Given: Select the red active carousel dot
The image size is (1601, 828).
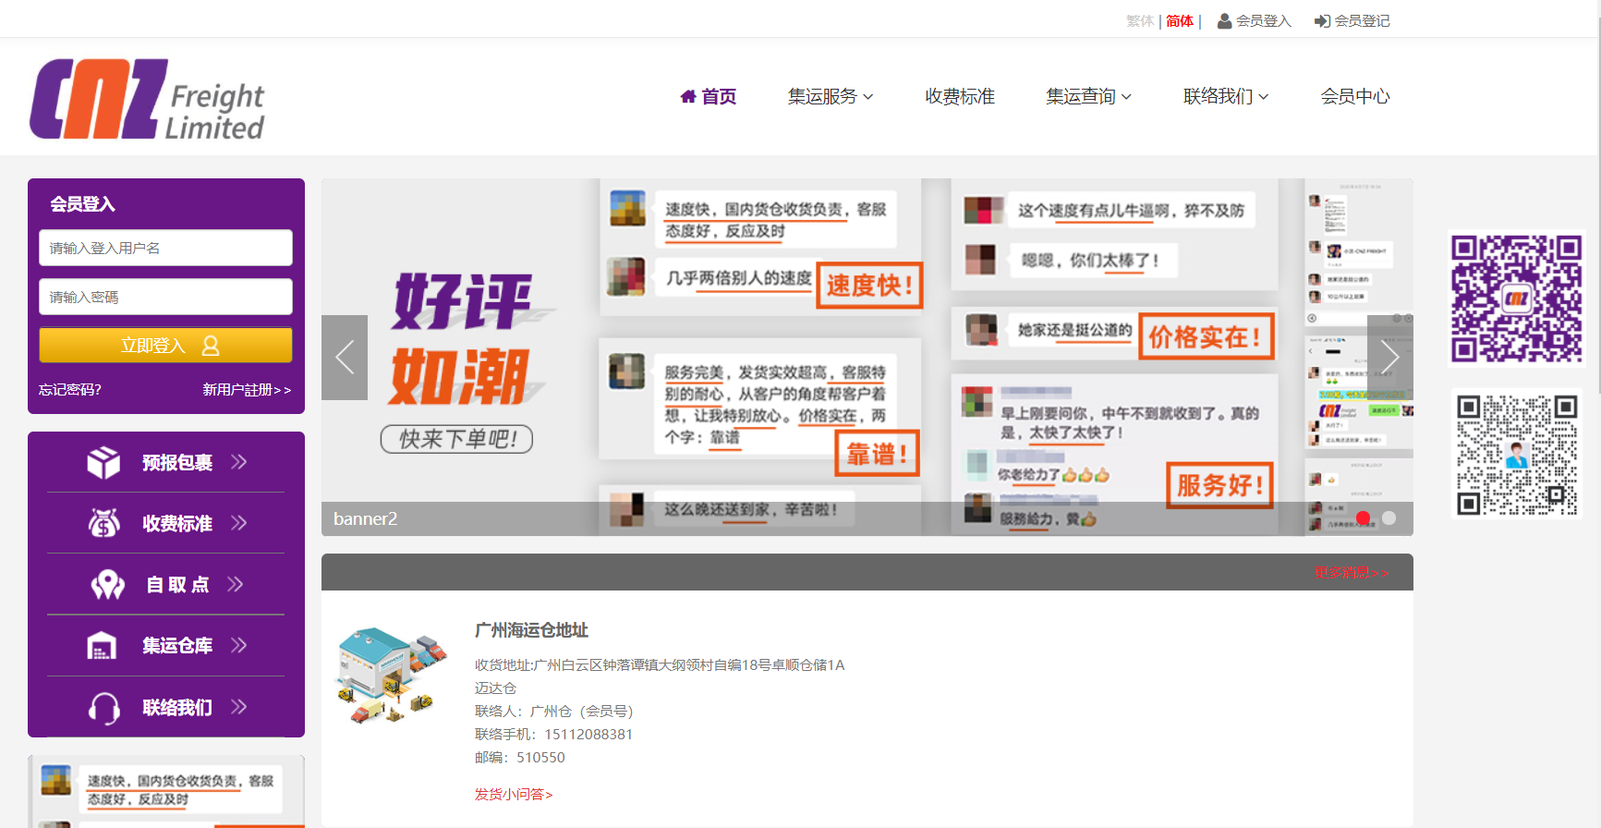Looking at the screenshot, I should tap(1363, 518).
